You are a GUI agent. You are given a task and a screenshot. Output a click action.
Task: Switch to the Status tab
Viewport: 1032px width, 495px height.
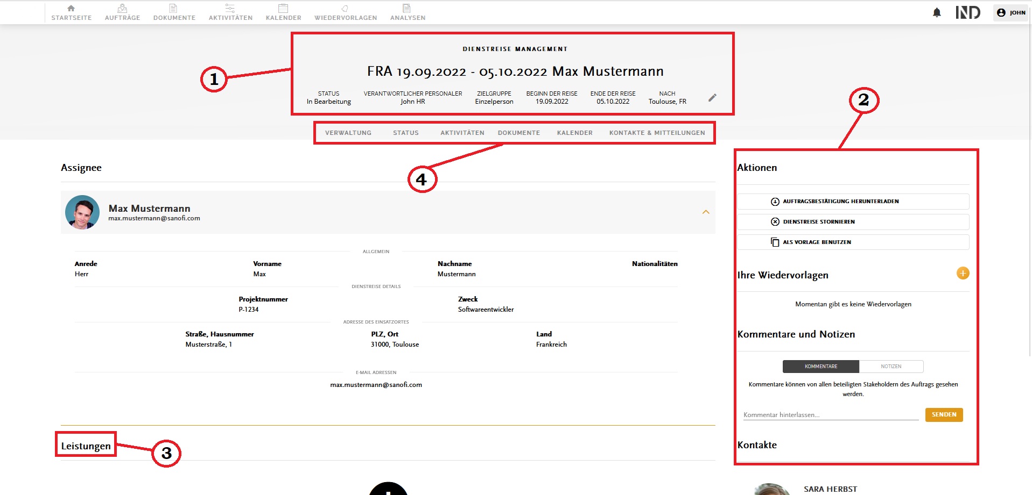pos(406,133)
